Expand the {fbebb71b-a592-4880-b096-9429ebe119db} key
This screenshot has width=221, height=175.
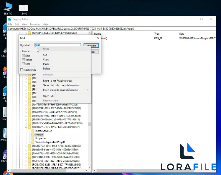(x=26, y=153)
